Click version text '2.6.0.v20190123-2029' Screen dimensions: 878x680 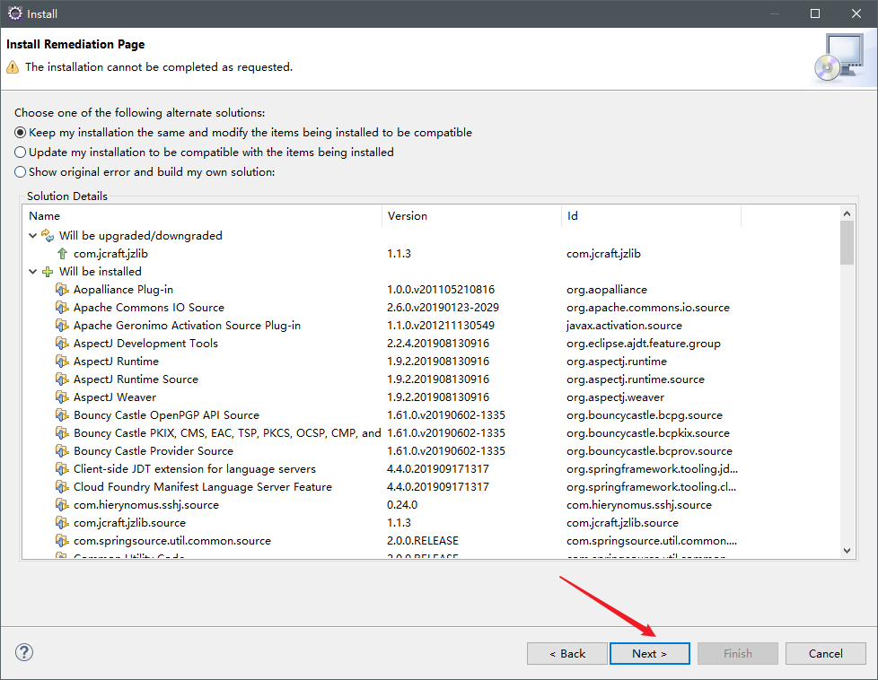tap(443, 308)
